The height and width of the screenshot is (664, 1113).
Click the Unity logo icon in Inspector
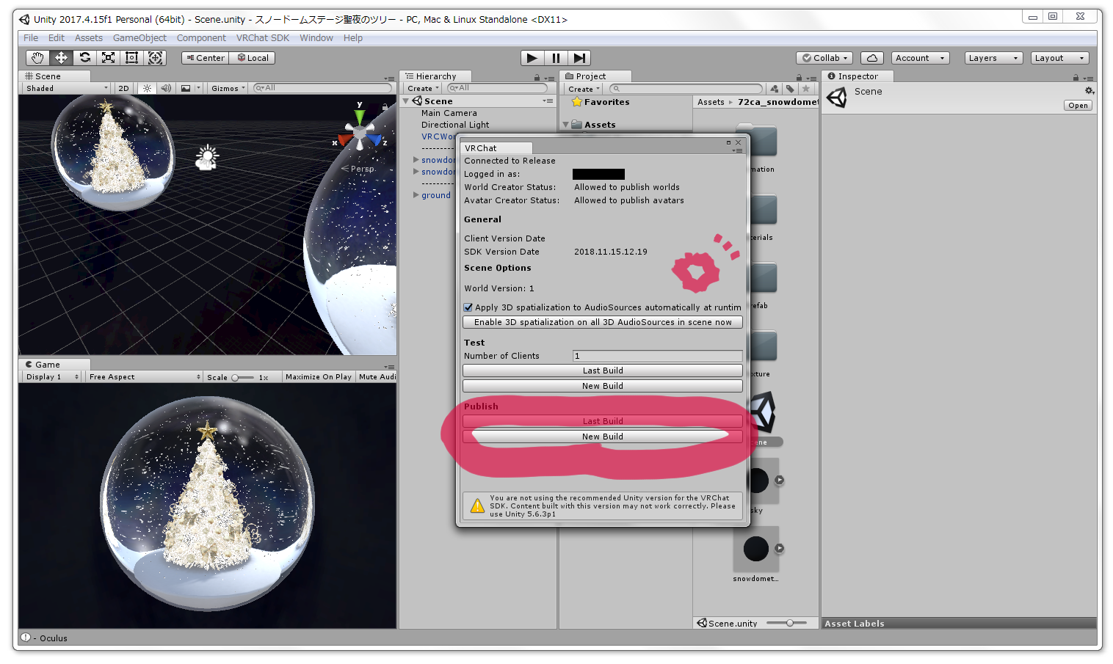point(837,97)
